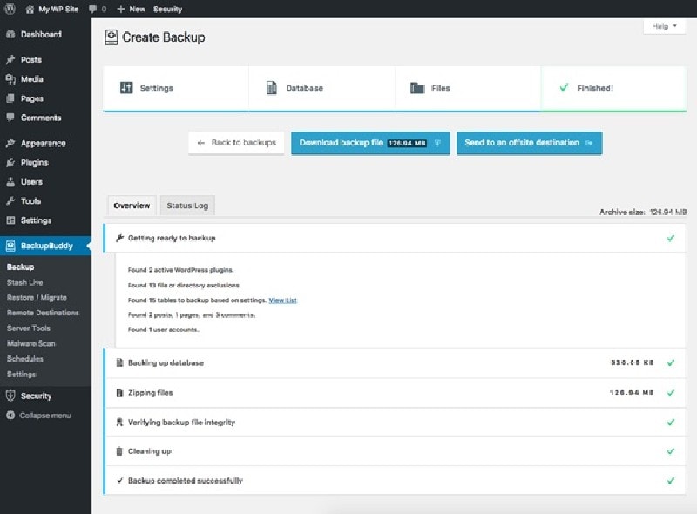The image size is (697, 514).
Task: Expand the Cleaning up row
Action: [396, 451]
